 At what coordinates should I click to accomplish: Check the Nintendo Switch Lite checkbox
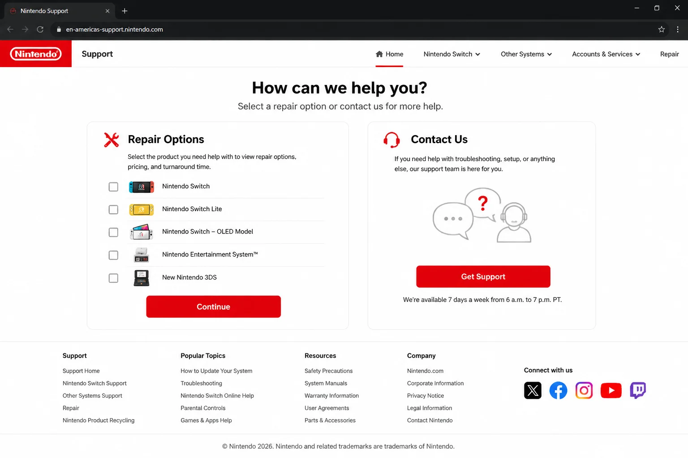113,210
